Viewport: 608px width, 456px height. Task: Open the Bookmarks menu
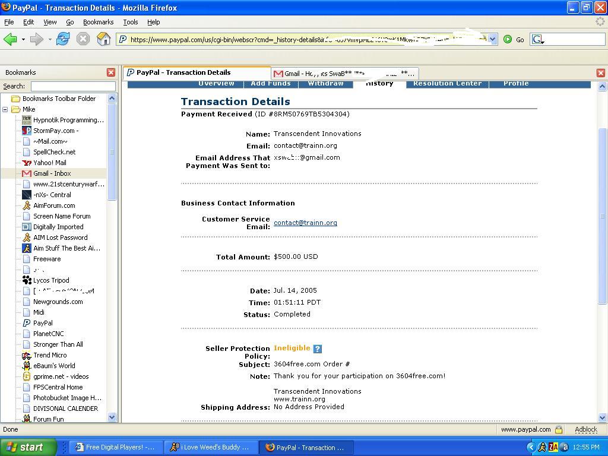pyautogui.click(x=99, y=22)
